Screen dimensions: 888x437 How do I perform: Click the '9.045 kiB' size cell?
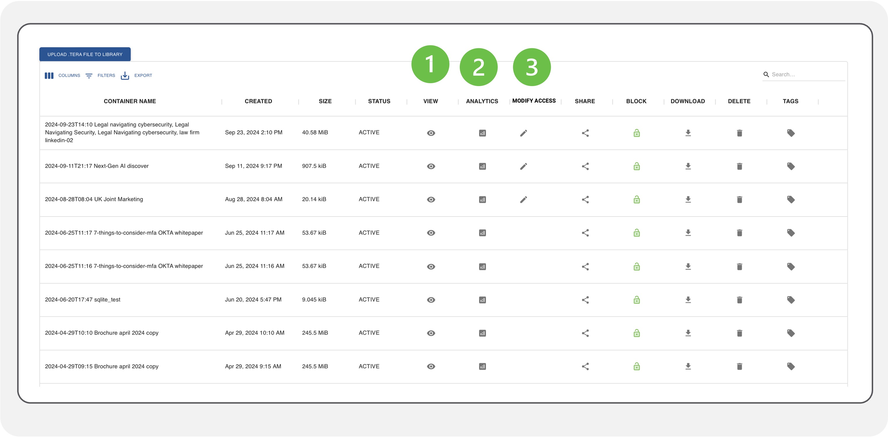click(x=314, y=299)
